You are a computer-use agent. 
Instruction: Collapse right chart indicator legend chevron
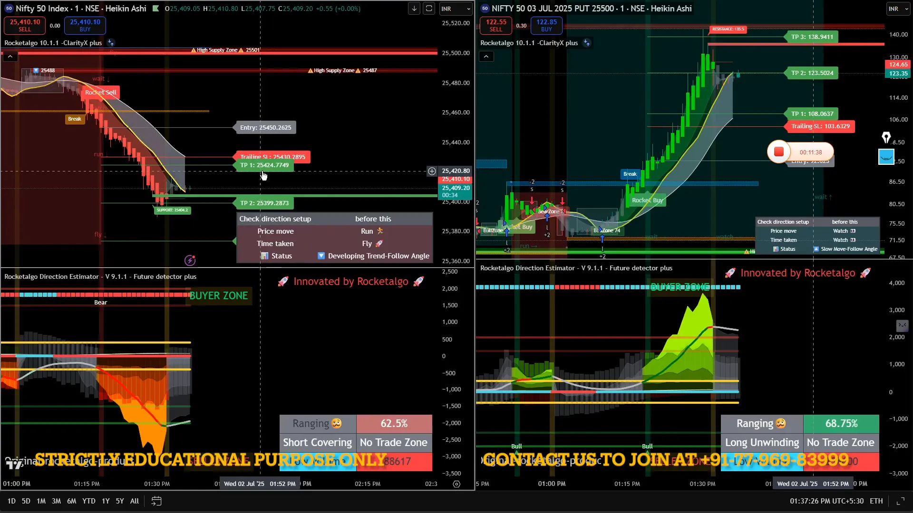click(x=486, y=57)
